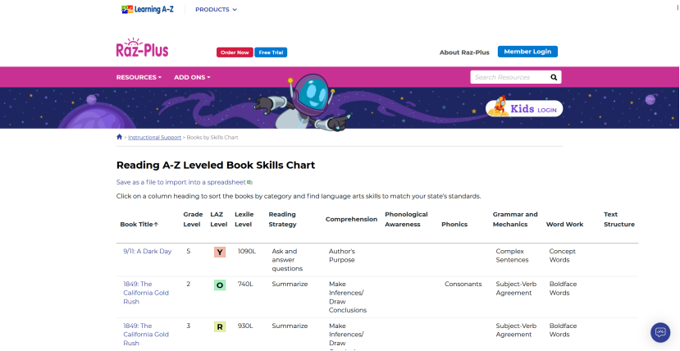Expand the Add Ons menu
The image size is (680, 351).
(x=192, y=77)
